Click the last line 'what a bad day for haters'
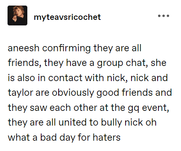This screenshot has width=181, height=151. [x=64, y=137]
